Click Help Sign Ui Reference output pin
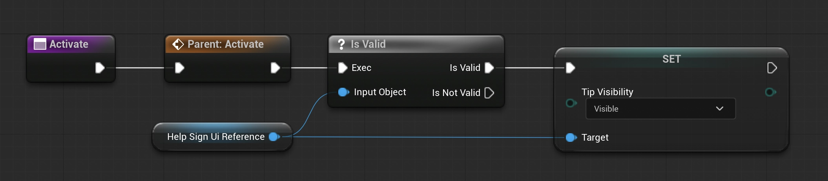Image resolution: width=828 pixels, height=181 pixels. pos(274,137)
